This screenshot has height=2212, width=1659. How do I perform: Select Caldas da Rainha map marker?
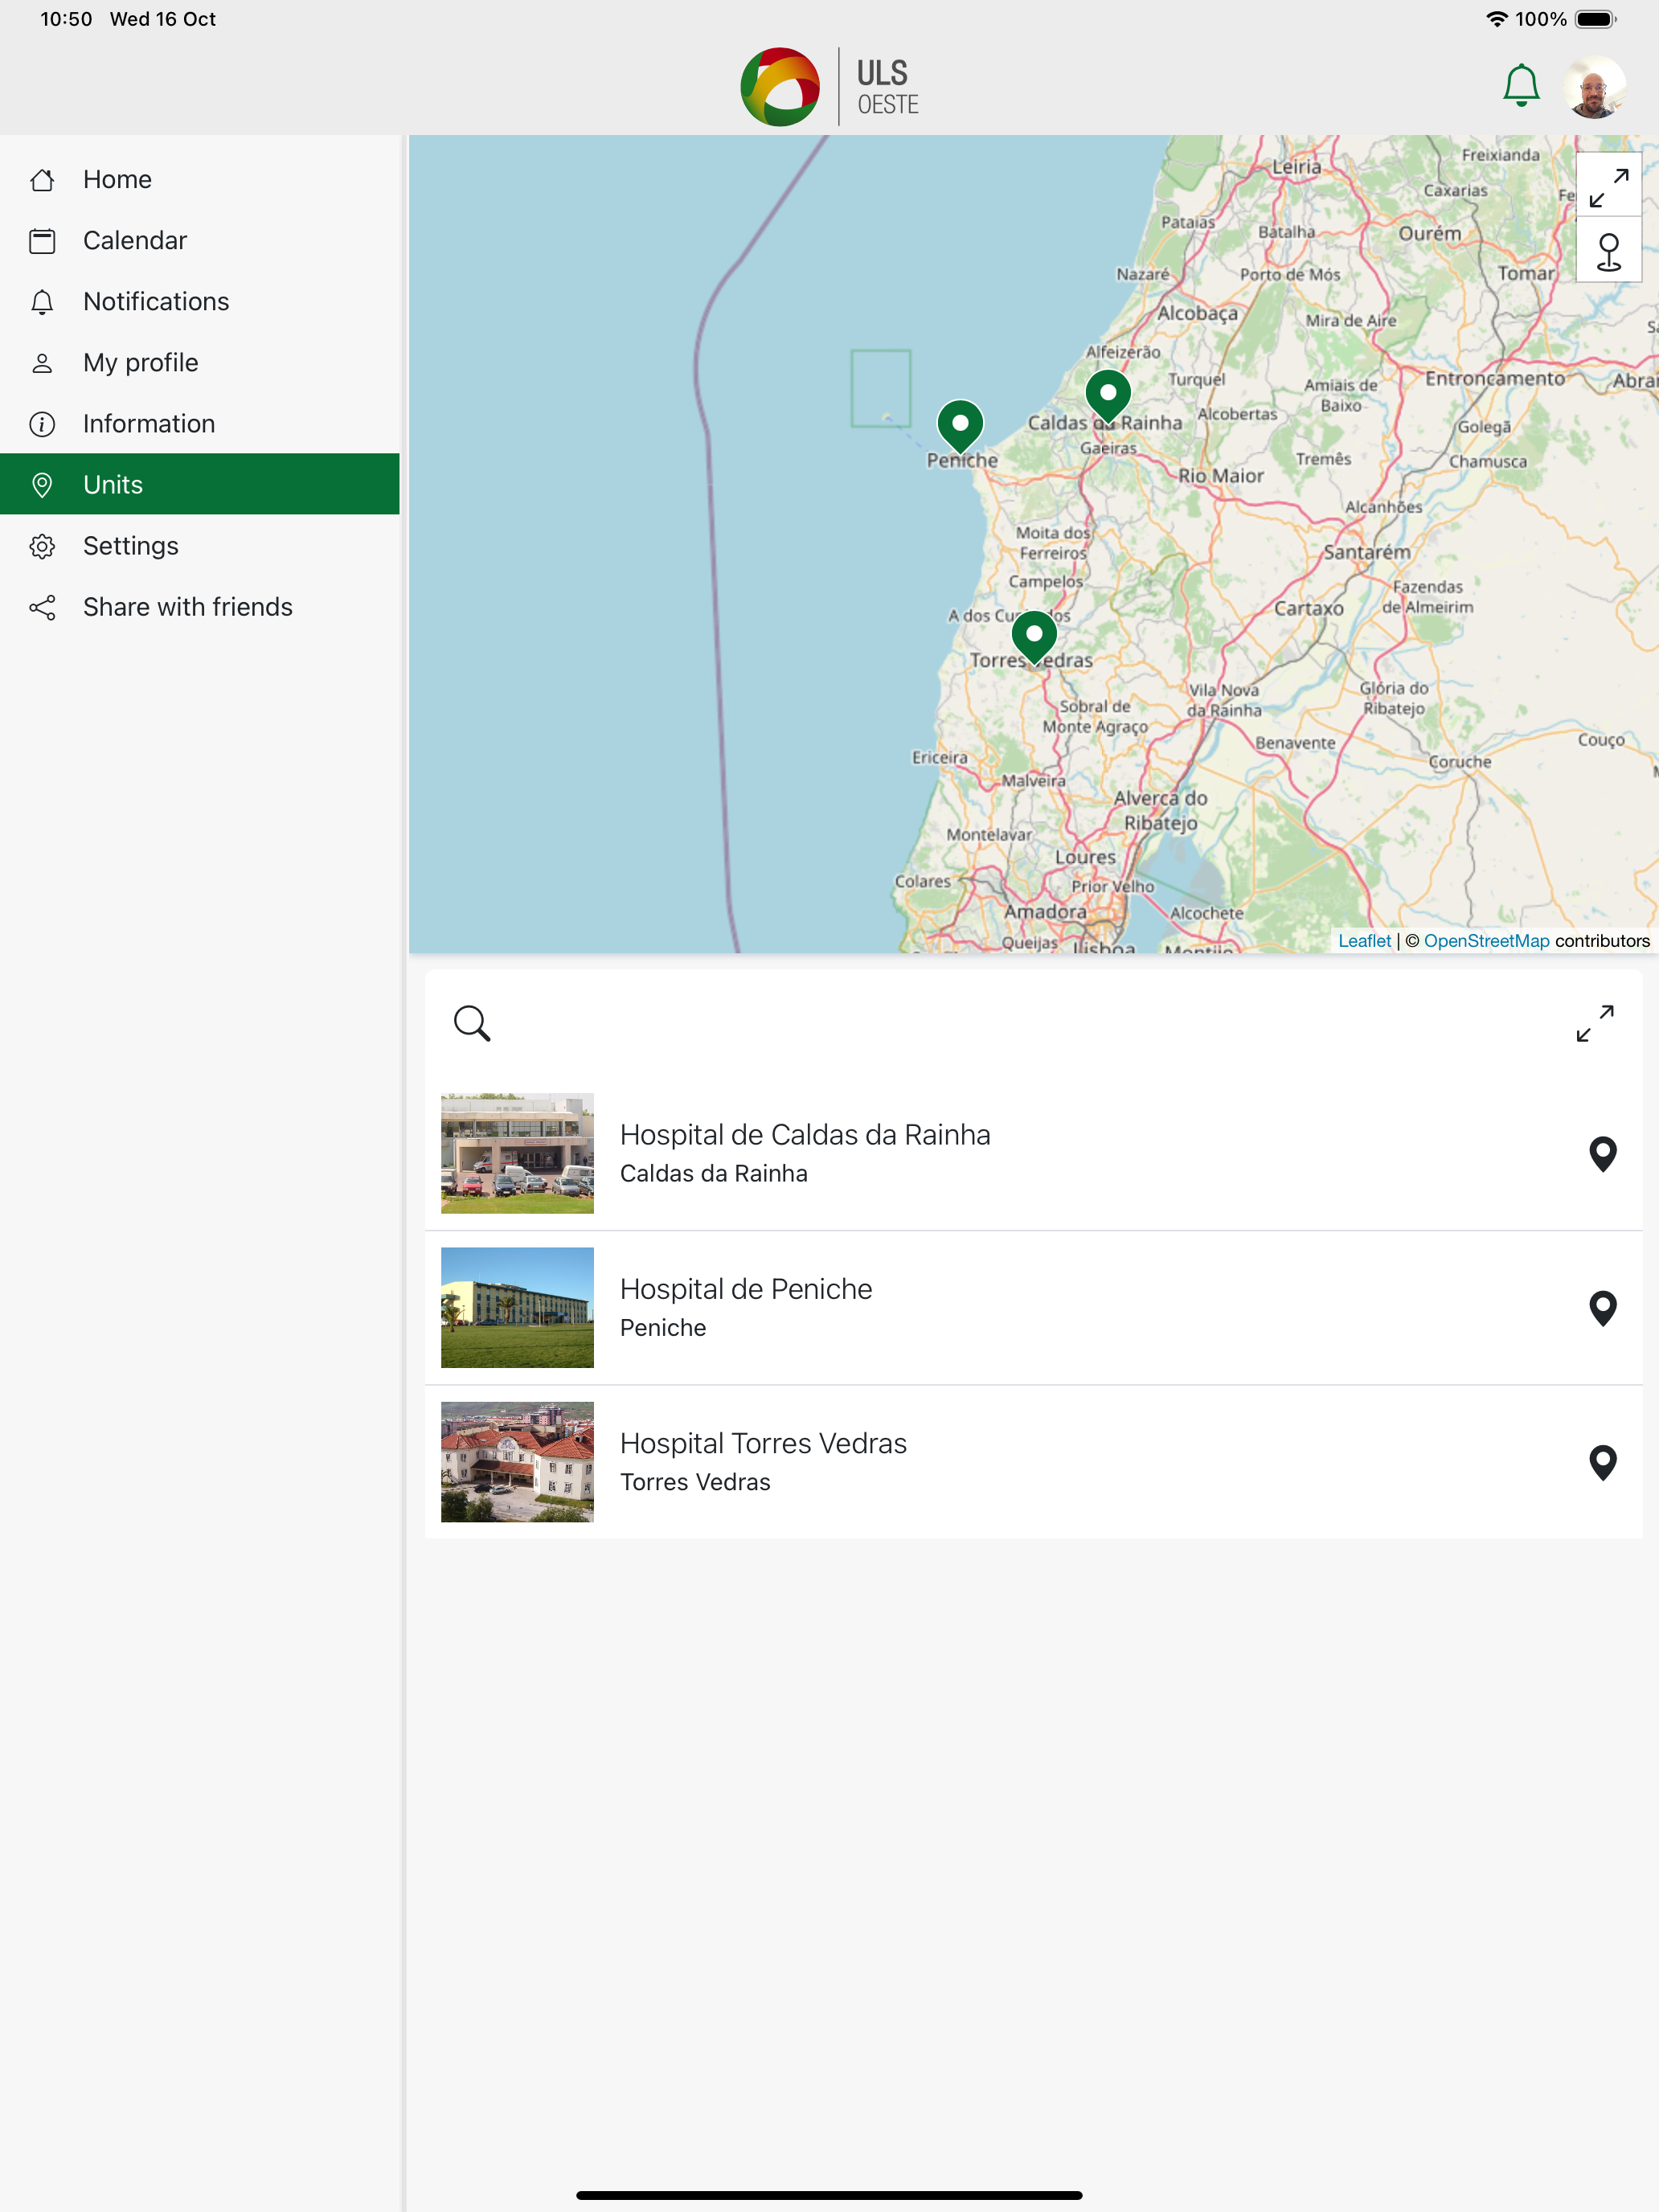[1108, 397]
